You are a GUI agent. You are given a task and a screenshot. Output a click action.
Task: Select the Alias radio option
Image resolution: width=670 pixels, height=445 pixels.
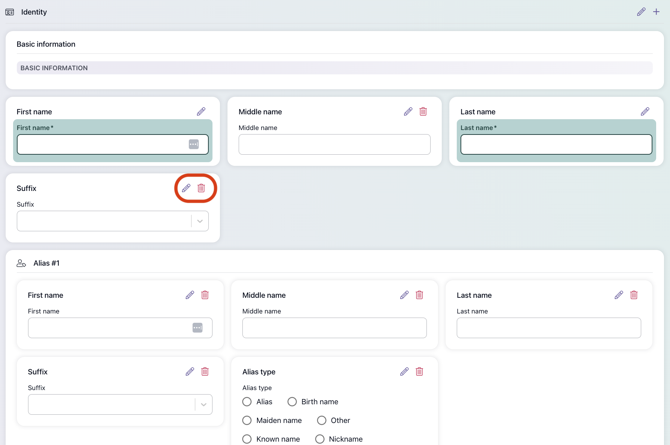tap(247, 402)
